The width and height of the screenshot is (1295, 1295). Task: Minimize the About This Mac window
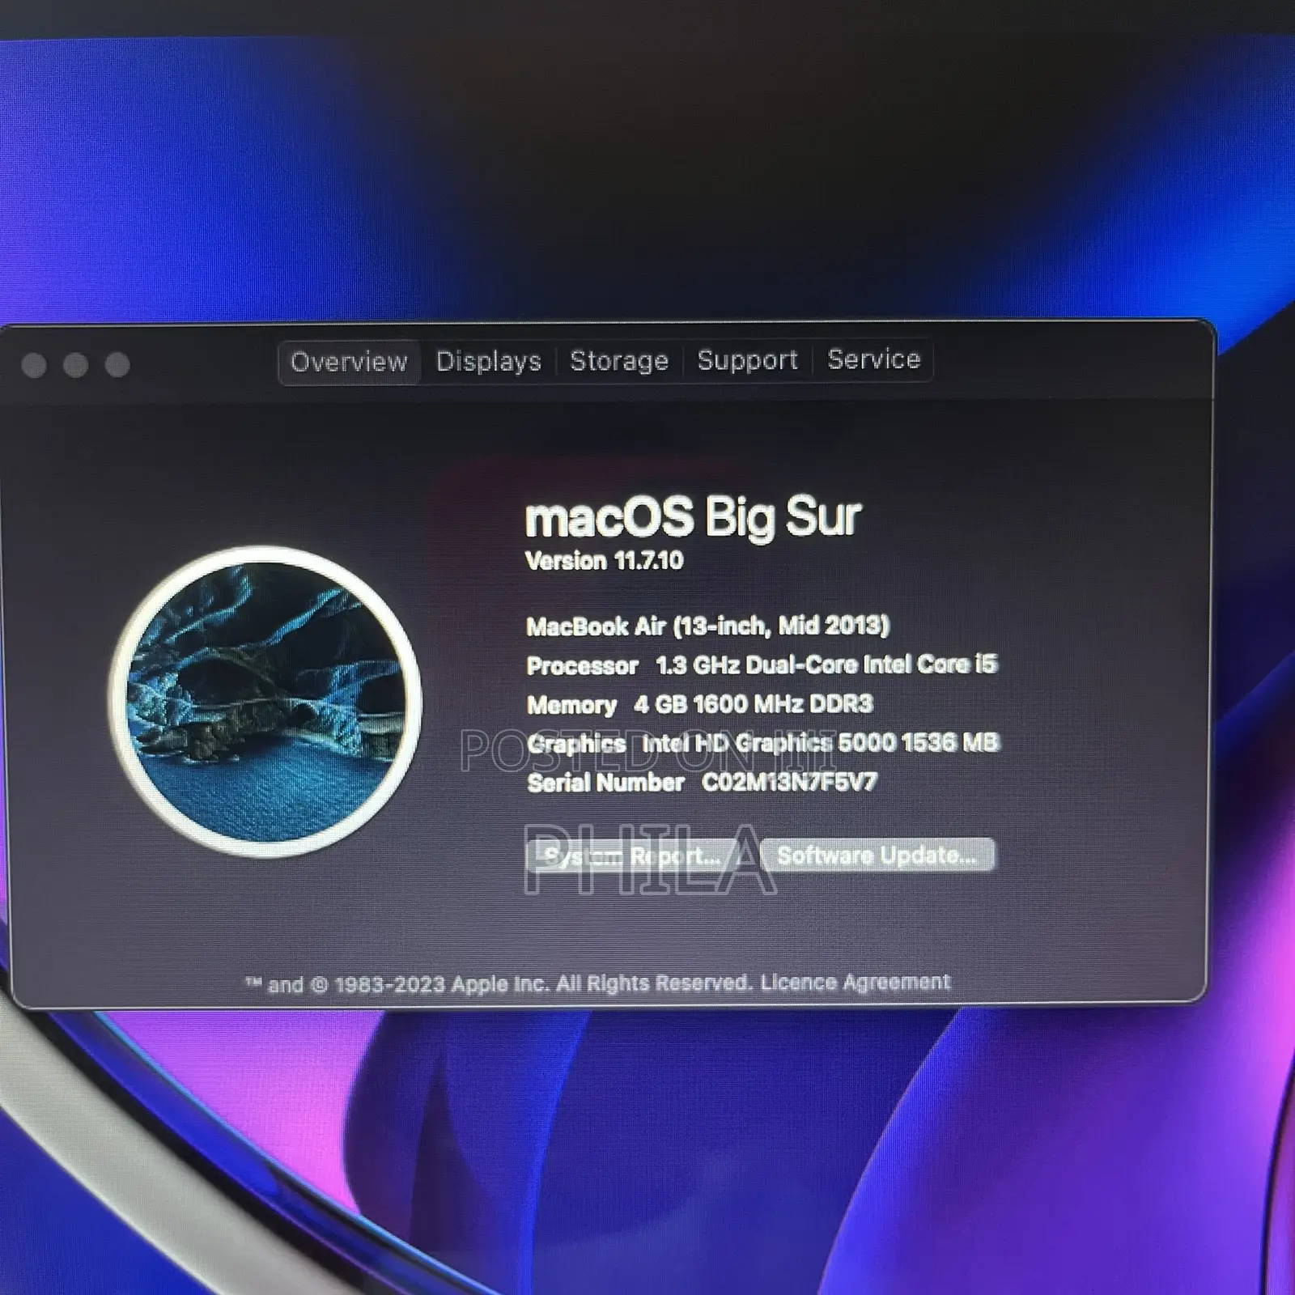(x=76, y=366)
